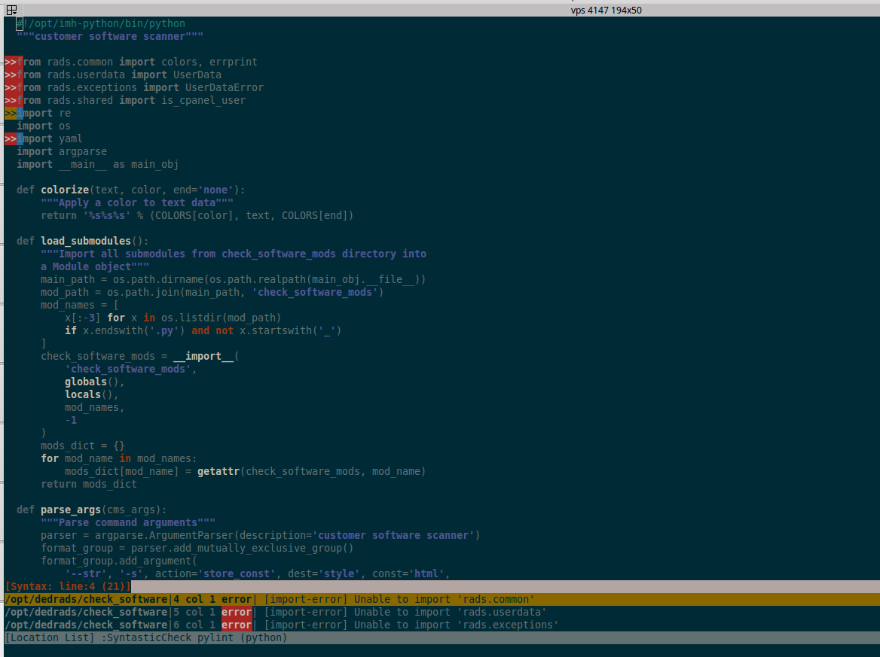Click the def parse_args function line

click(x=92, y=510)
